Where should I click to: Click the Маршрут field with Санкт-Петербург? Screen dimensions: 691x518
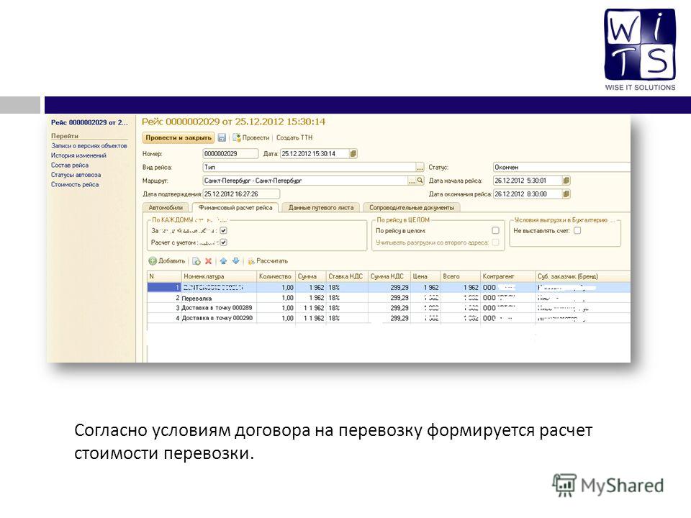click(x=305, y=181)
